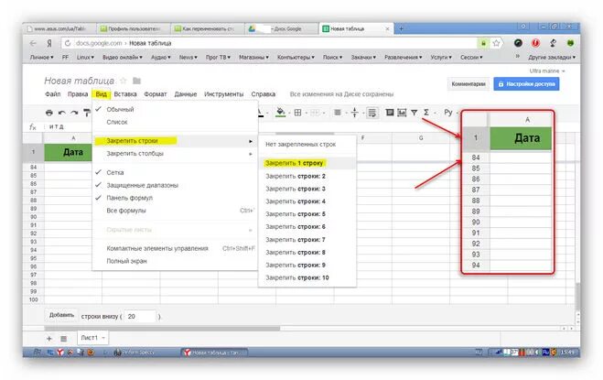This screenshot has height=380, width=603.
Task: Open the all sheets list icon
Action: (x=64, y=339)
